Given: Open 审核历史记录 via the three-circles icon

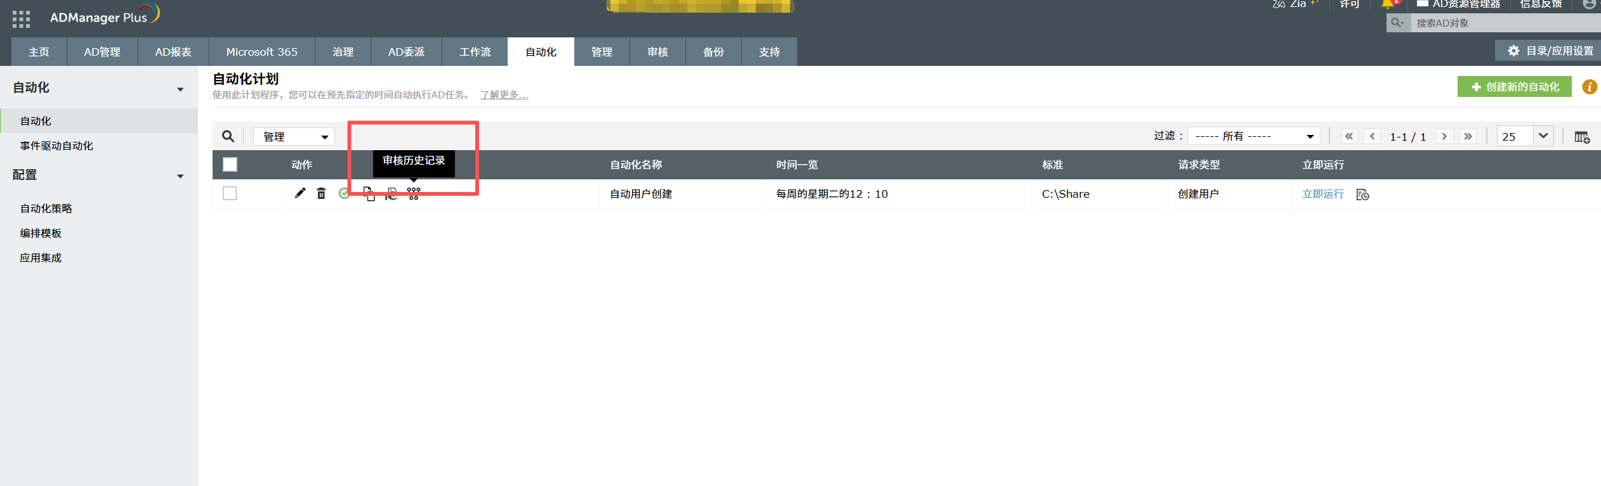Looking at the screenshot, I should (414, 193).
